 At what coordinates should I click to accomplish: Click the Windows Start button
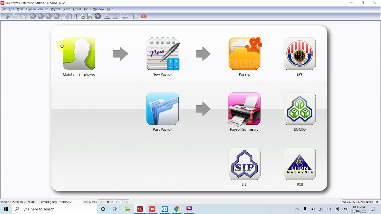coord(6,209)
